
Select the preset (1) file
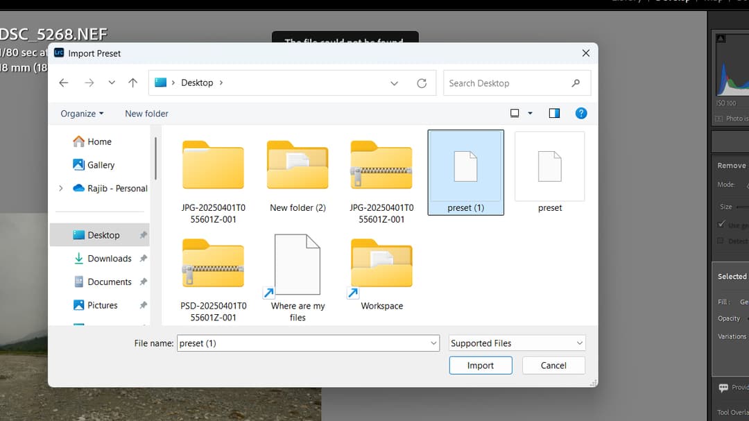click(466, 173)
